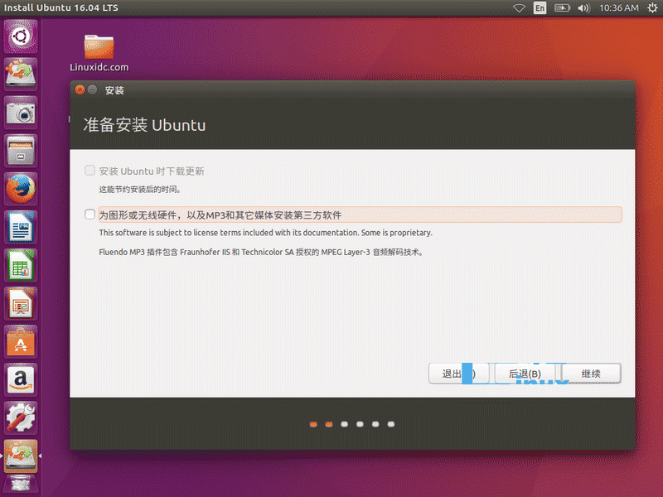Open the battery indicator menu
The height and width of the screenshot is (497, 663).
click(562, 8)
